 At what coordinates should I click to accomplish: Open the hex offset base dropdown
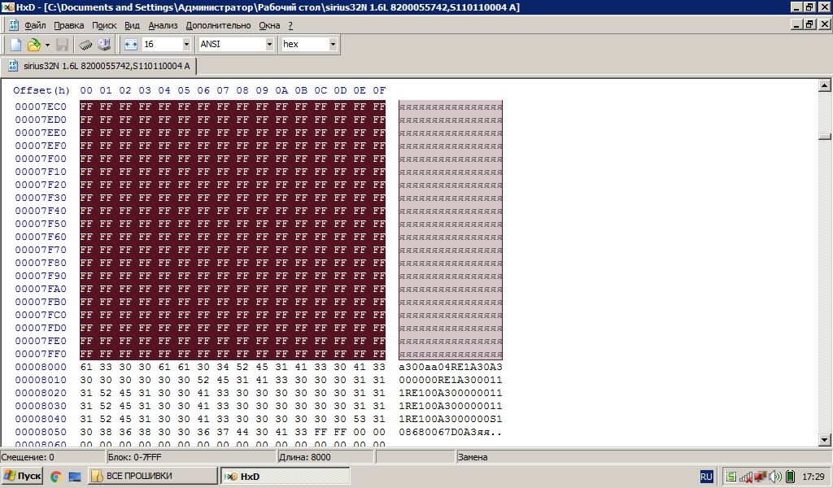(333, 44)
